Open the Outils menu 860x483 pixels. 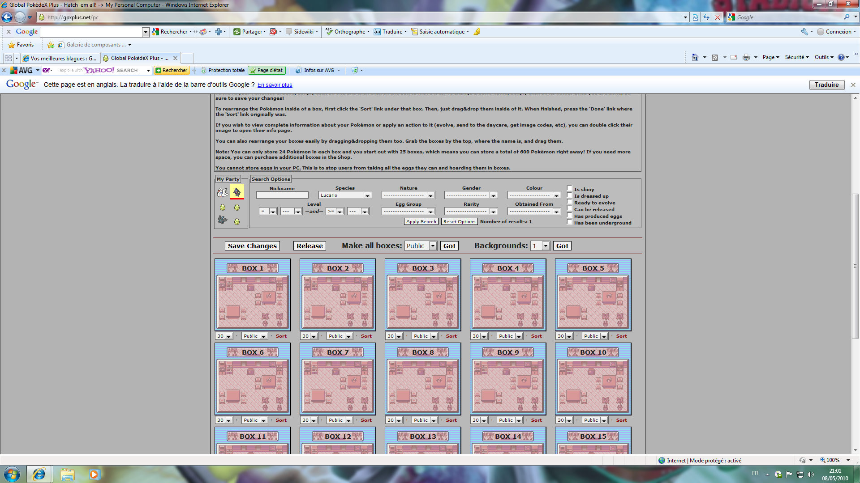824,57
